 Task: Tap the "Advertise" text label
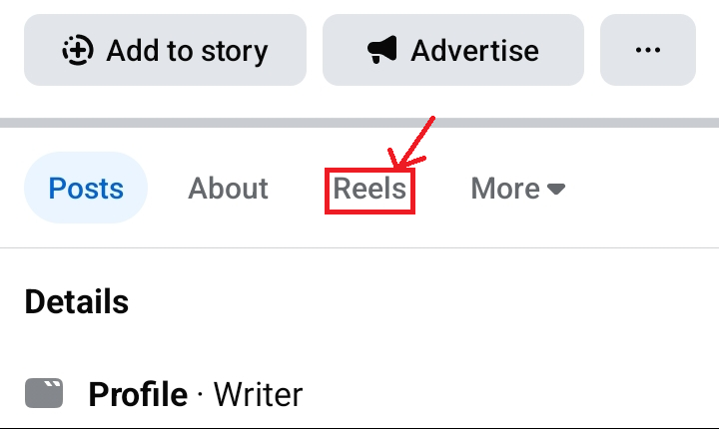[474, 50]
